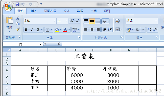Center text horizontally
The width and height of the screenshot is (164, 96).
(92, 29)
